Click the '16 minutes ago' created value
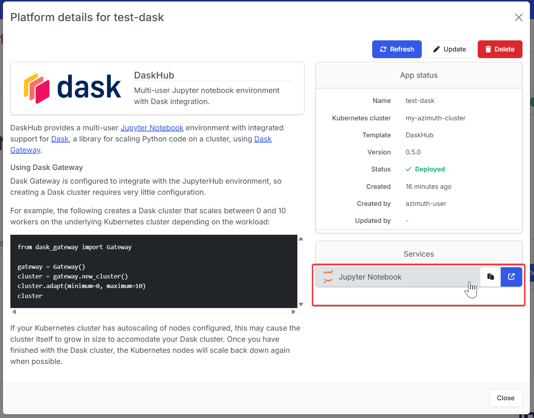This screenshot has height=418, width=534. coord(428,187)
